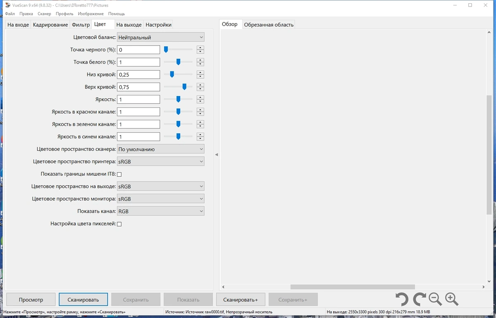Collapse the settings panel using the splitter arrow
The width and height of the screenshot is (496, 318).
pos(217,154)
